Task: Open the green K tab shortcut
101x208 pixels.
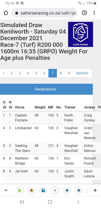Action: 20,190
